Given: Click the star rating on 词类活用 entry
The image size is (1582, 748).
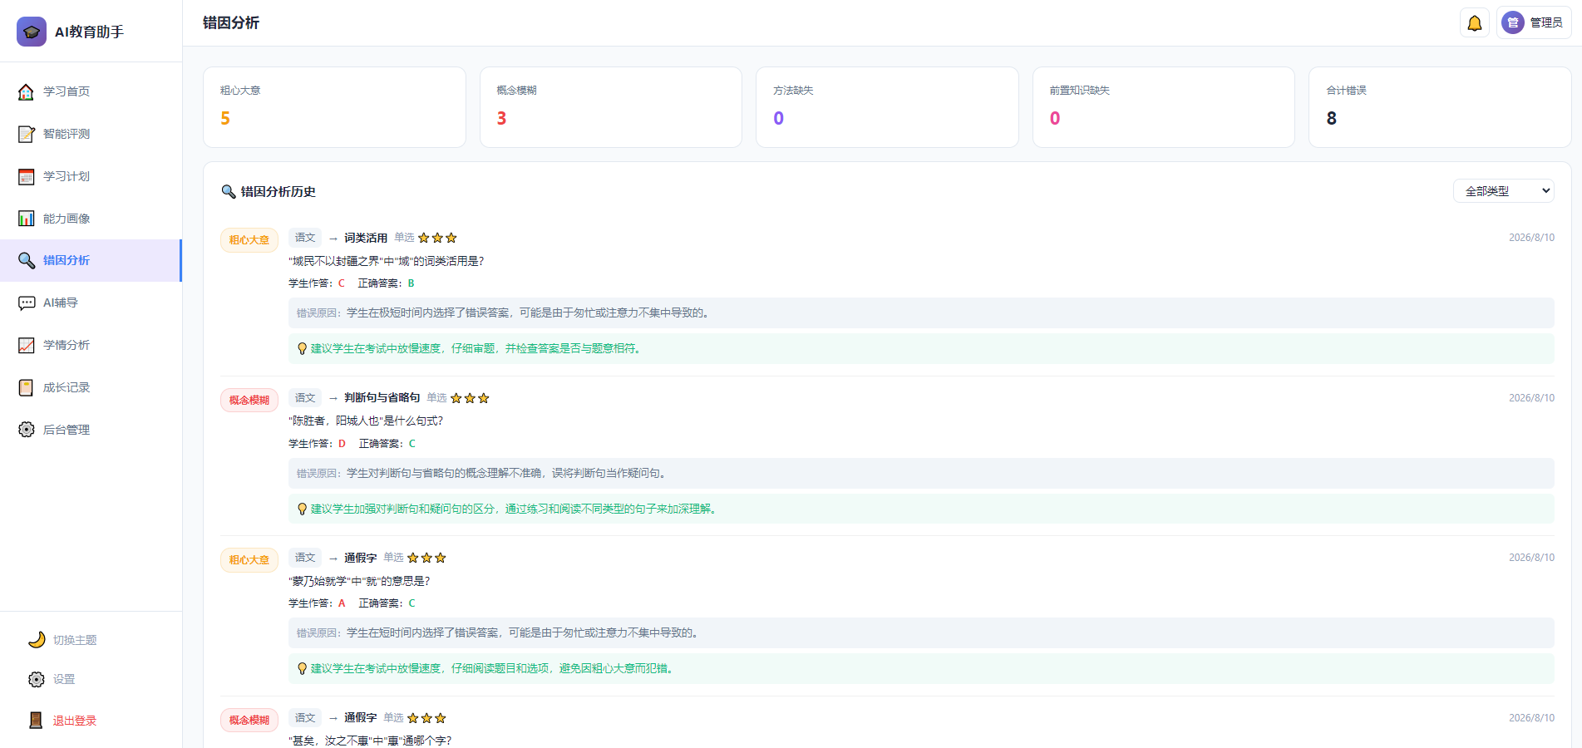Looking at the screenshot, I should [437, 238].
